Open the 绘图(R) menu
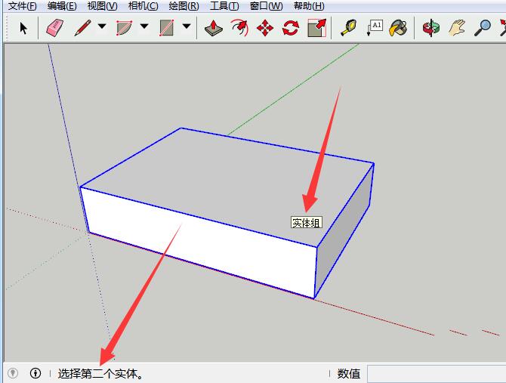Image resolution: width=506 pixels, height=383 pixels. pos(184,6)
